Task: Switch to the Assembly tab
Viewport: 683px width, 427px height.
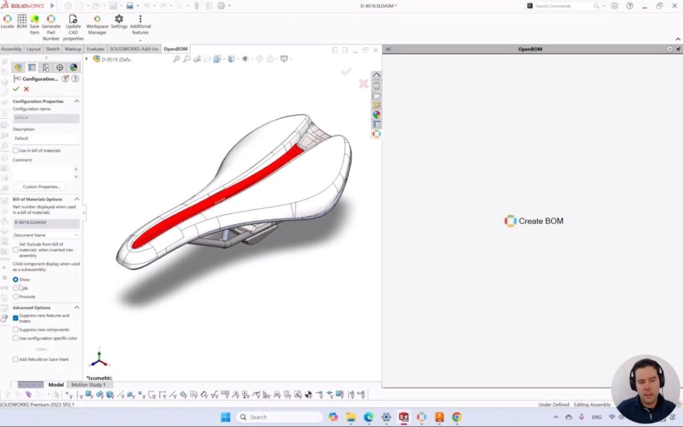Action: tap(11, 49)
